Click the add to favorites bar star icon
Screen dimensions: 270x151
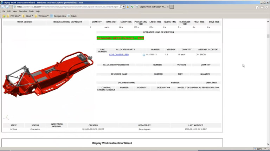(x=4, y=16)
